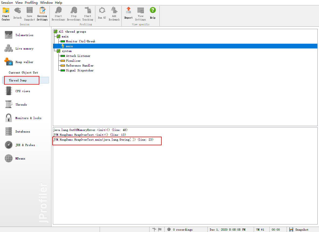Open the Help menu
The image size is (319, 232).
coord(58,3)
